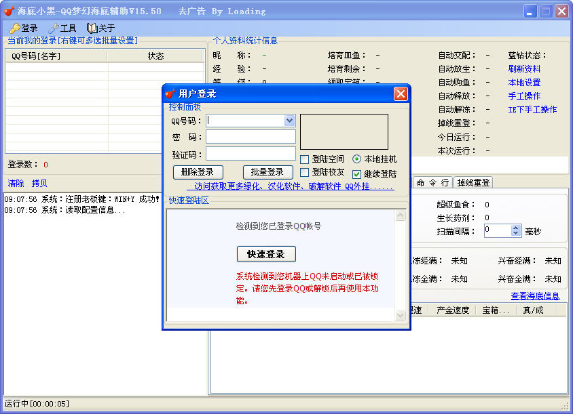Open the 关于 menu

pos(101,28)
